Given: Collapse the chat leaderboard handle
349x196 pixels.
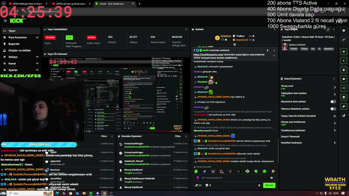Looking at the screenshot, I should pyautogui.click(x=234, y=44).
